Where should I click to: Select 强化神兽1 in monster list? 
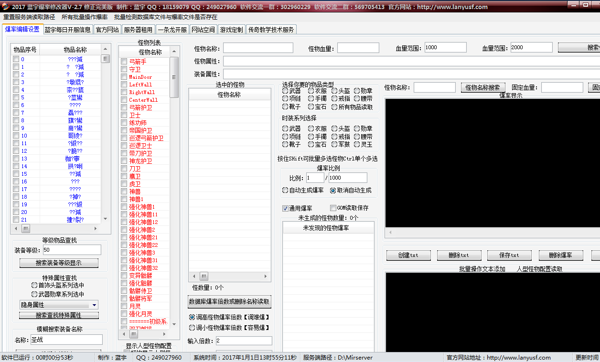142,207
